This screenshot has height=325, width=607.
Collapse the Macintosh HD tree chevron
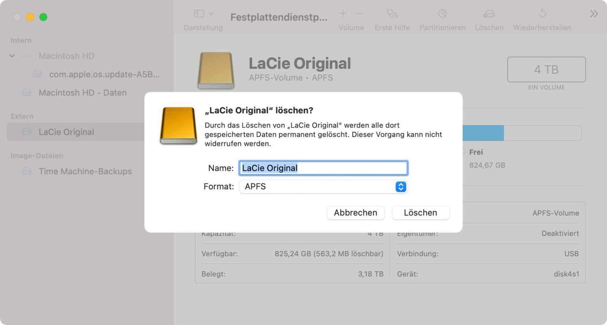[12, 56]
